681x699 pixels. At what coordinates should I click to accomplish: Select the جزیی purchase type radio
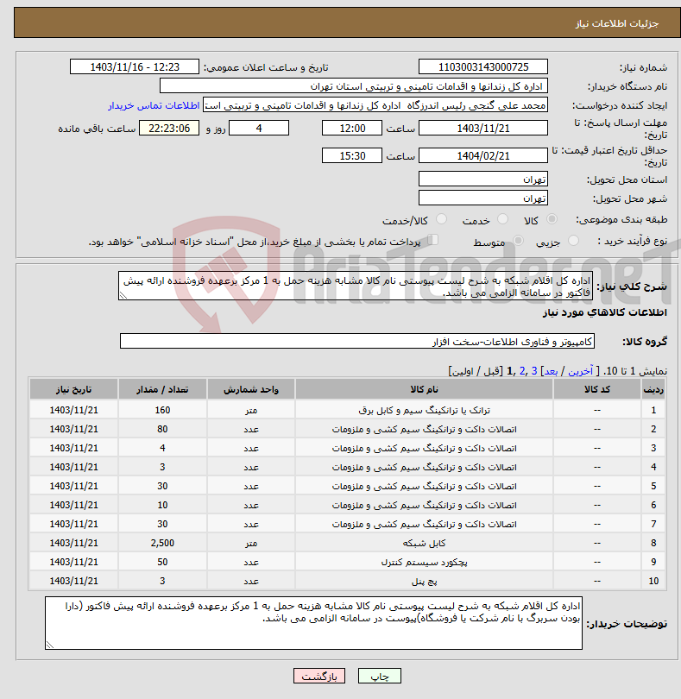coord(573,241)
